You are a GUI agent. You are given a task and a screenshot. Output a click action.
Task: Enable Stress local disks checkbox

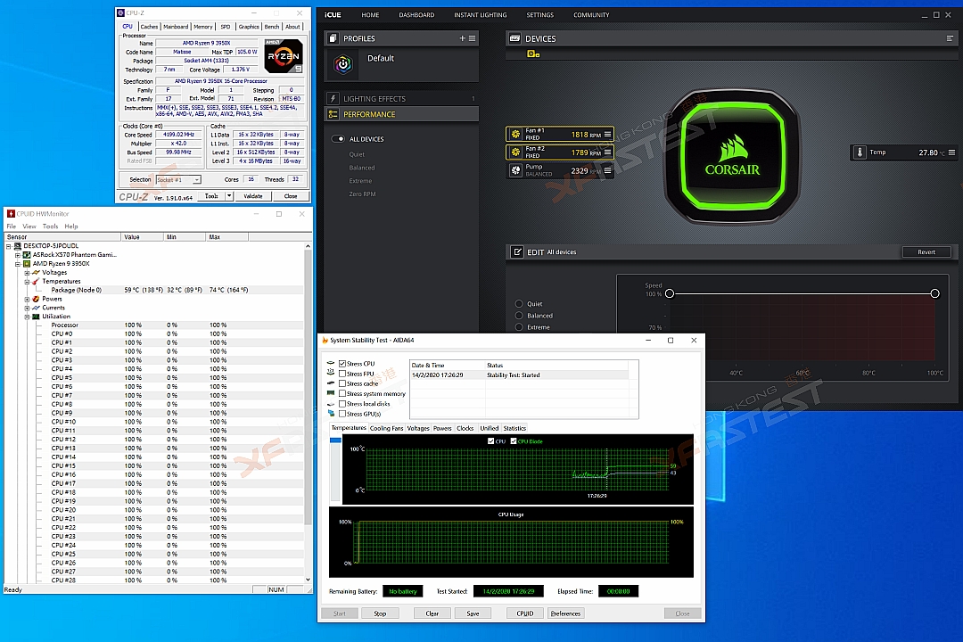(342, 404)
